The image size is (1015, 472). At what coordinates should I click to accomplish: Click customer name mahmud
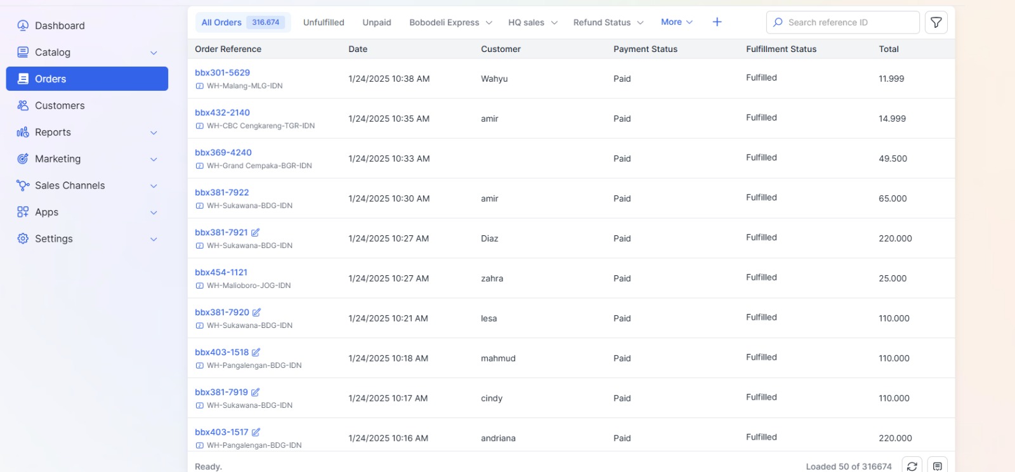point(498,358)
